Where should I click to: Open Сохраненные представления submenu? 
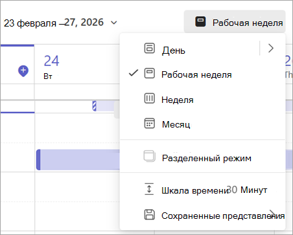click(x=202, y=215)
